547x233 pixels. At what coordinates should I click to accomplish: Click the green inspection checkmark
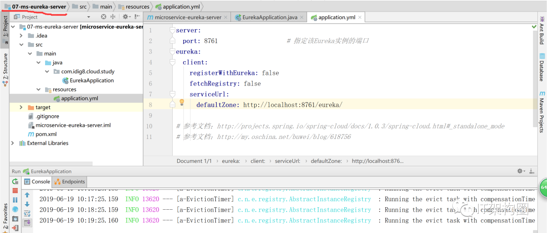pyautogui.click(x=534, y=26)
